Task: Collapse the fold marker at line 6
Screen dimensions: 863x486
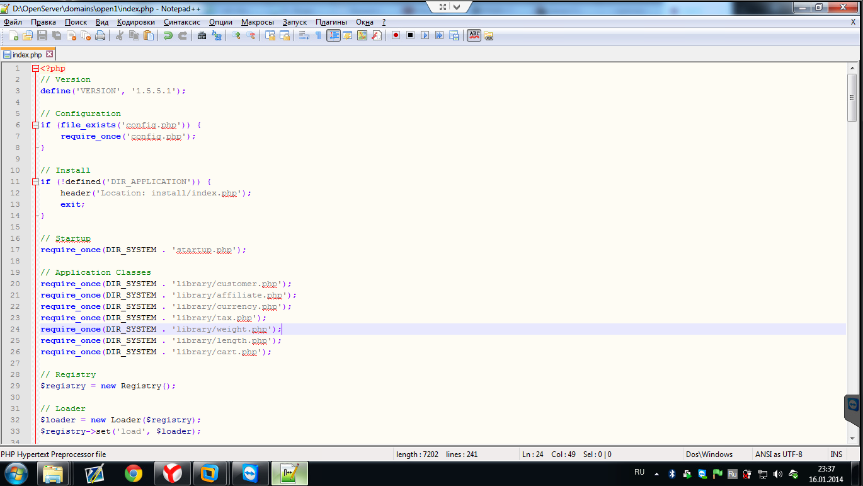Action: coord(35,125)
